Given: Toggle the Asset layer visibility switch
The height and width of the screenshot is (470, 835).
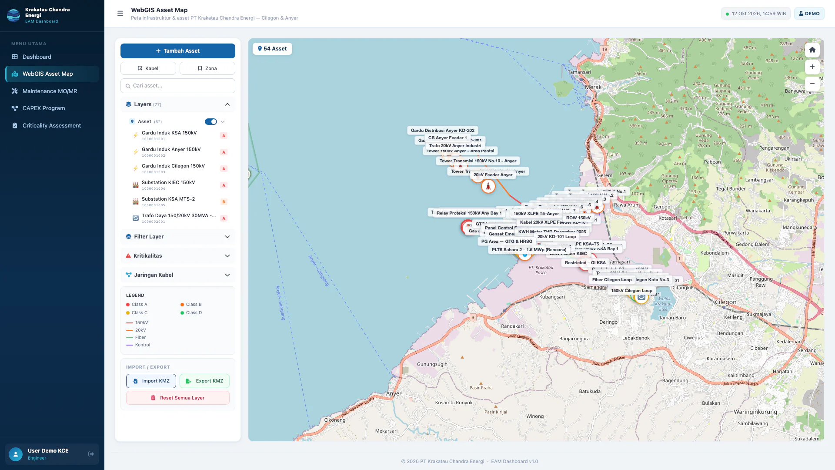Looking at the screenshot, I should tap(210, 122).
